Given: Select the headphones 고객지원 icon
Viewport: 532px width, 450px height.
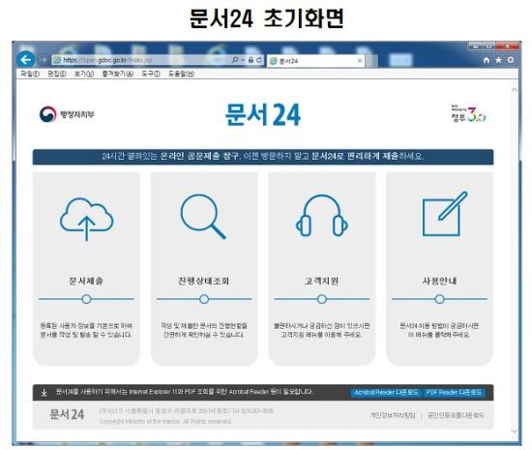Looking at the screenshot, I should [x=321, y=216].
